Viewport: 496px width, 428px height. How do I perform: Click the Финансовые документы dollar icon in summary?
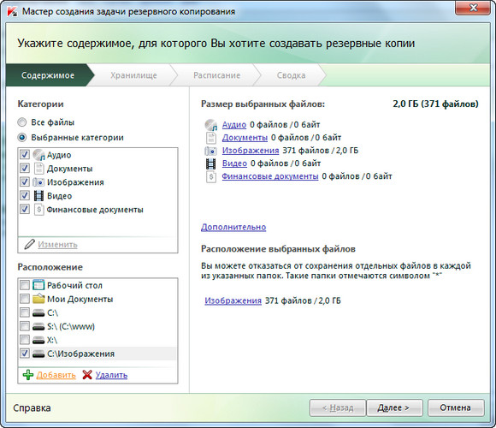click(x=211, y=176)
